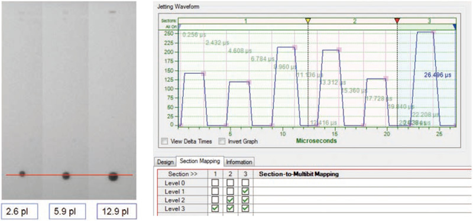Click the 2.6 pl label box
The height and width of the screenshot is (221, 473).
click(x=20, y=212)
